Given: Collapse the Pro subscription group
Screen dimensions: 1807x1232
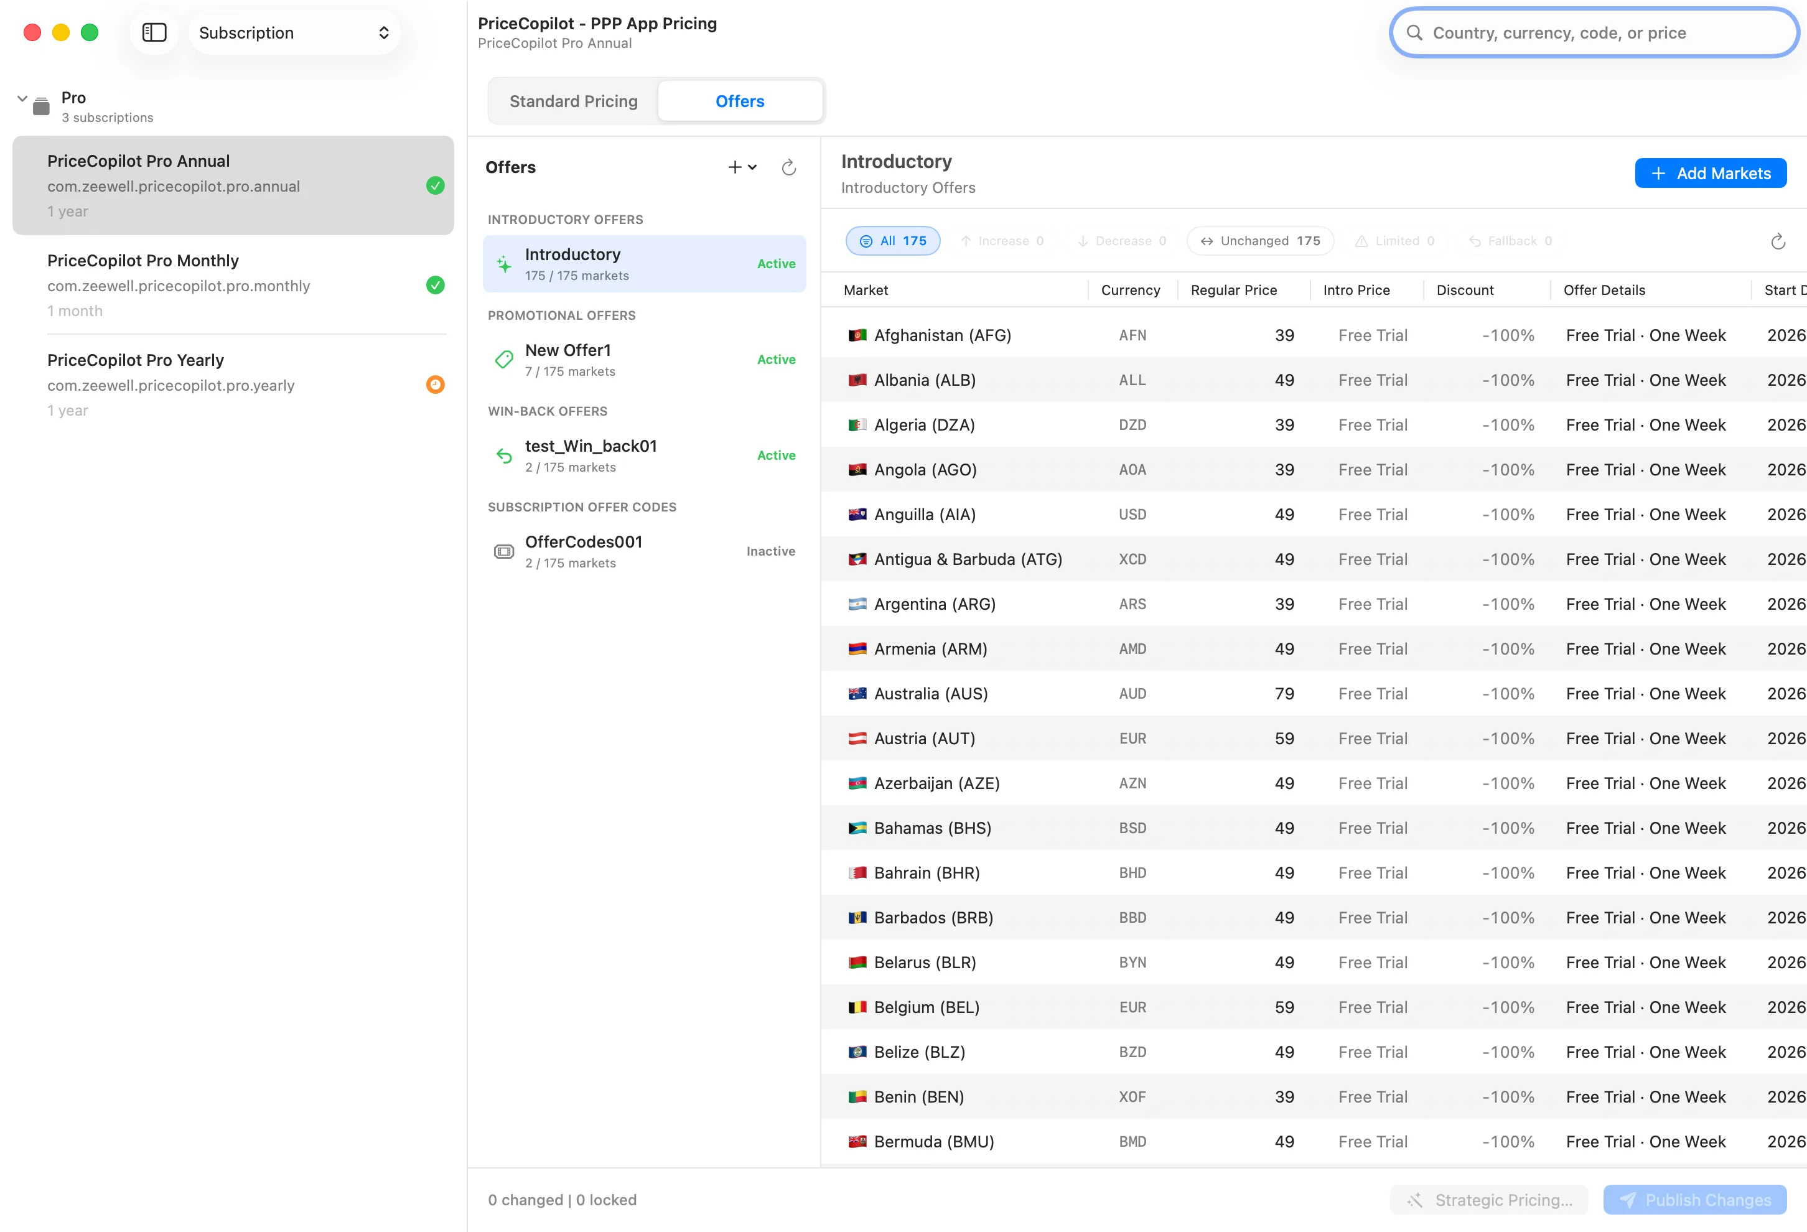Looking at the screenshot, I should tap(22, 99).
